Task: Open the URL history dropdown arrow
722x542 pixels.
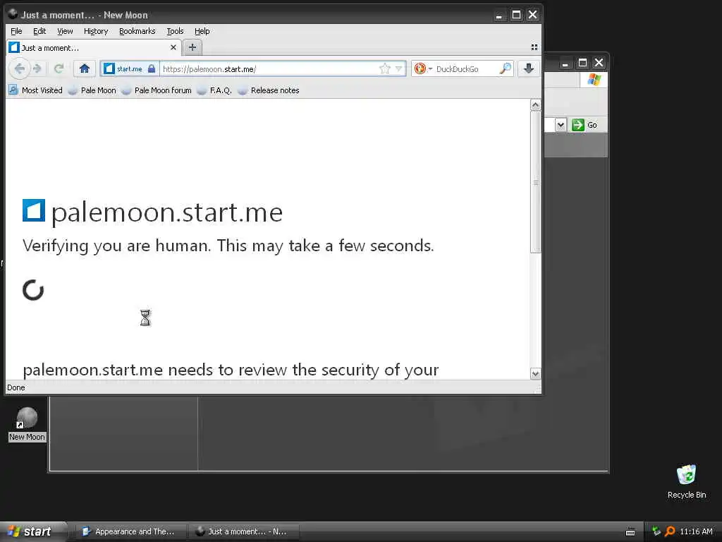Action: [x=399, y=68]
